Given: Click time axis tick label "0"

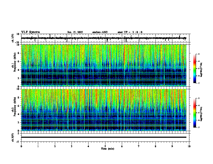Looking at the screenshot, I should 21,146.
